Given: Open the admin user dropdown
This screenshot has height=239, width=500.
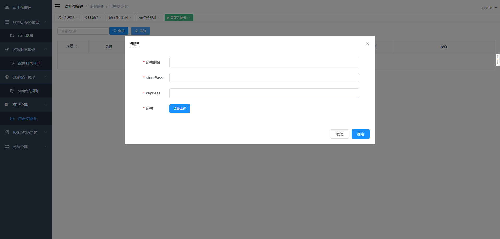Looking at the screenshot, I should coord(489,8).
